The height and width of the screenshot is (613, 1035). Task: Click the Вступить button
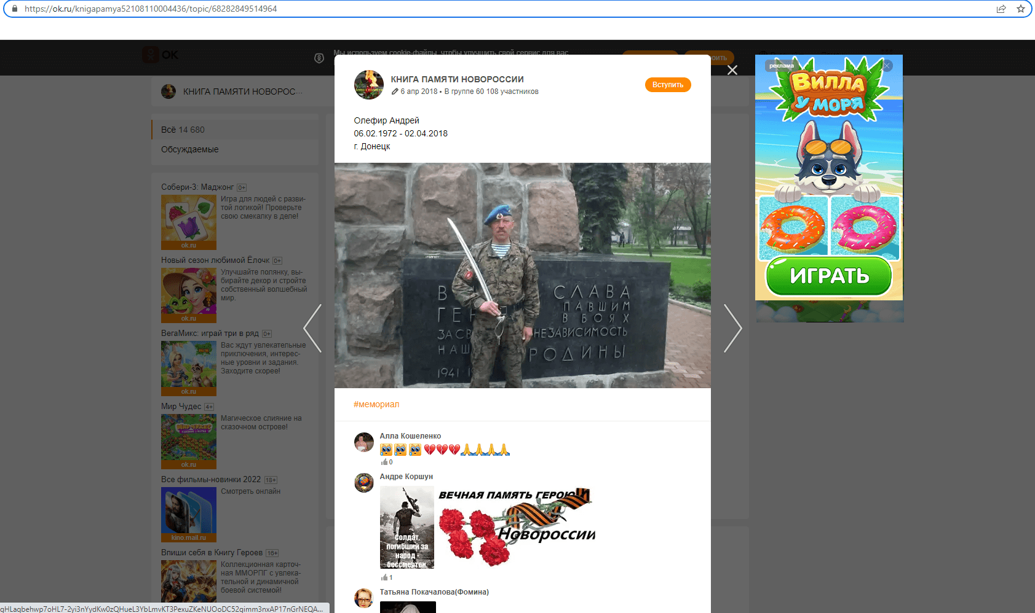pyautogui.click(x=668, y=85)
